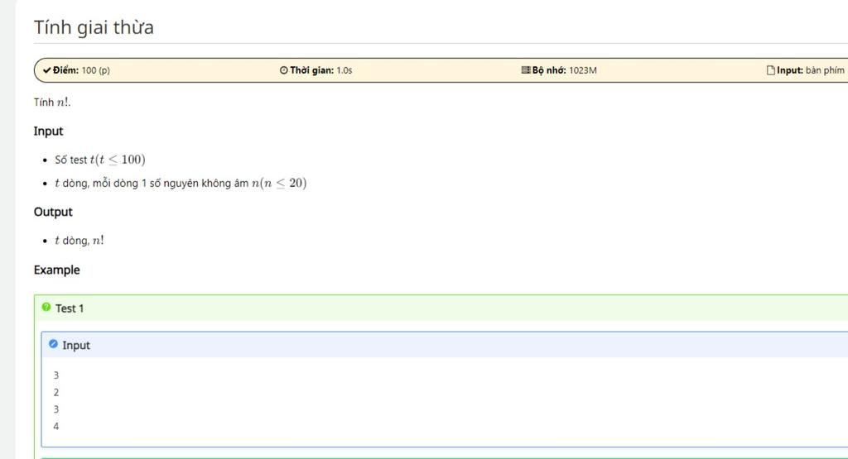Click the file icon beside Input: bàn phím
Viewport: 848px width, 459px height.
coord(771,70)
